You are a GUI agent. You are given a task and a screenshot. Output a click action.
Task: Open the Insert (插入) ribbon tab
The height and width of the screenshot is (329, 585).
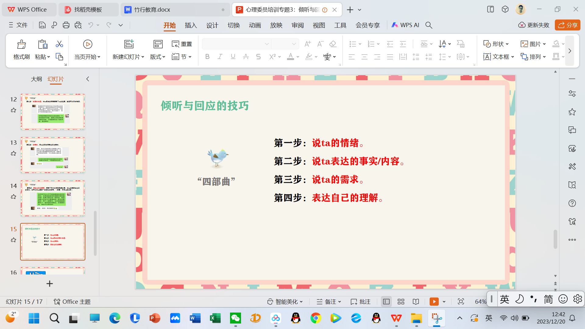pyautogui.click(x=191, y=25)
